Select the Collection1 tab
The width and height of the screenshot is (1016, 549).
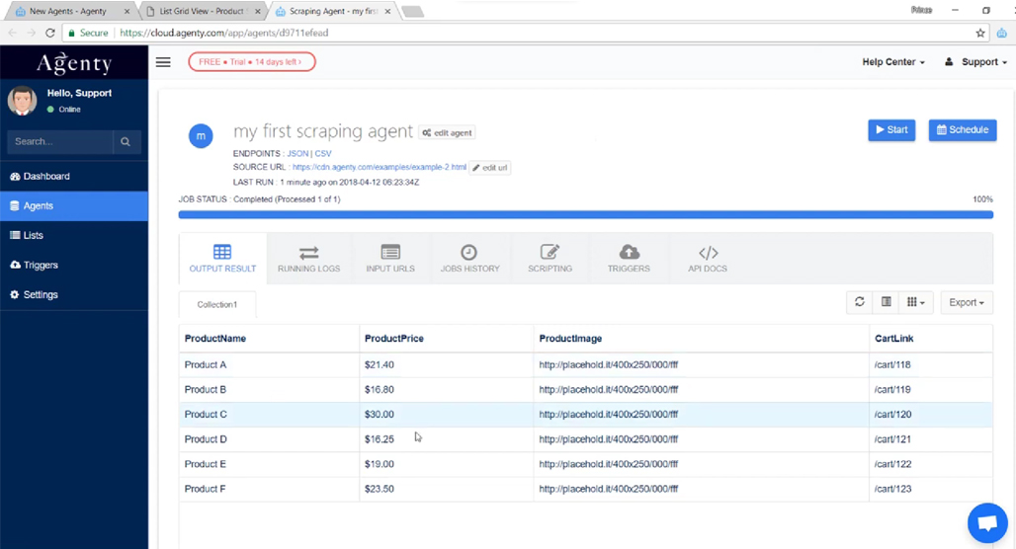tap(217, 304)
